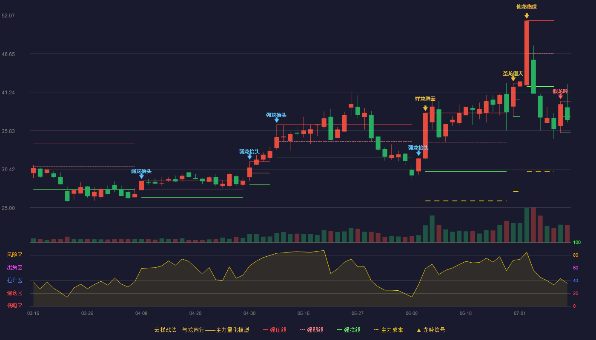The width and height of the screenshot is (596, 340).
Task: Click the 41.24 price axis label
Action: click(8, 92)
